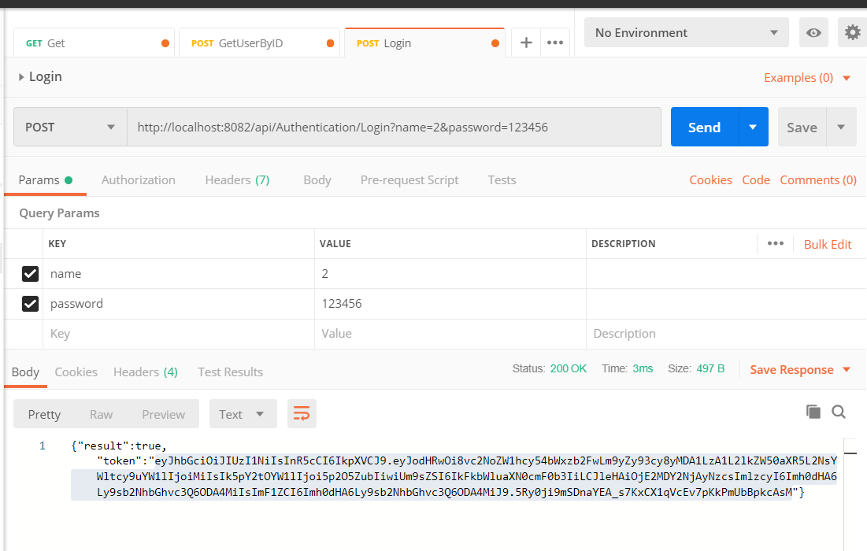Switch response view to Pretty

click(44, 415)
